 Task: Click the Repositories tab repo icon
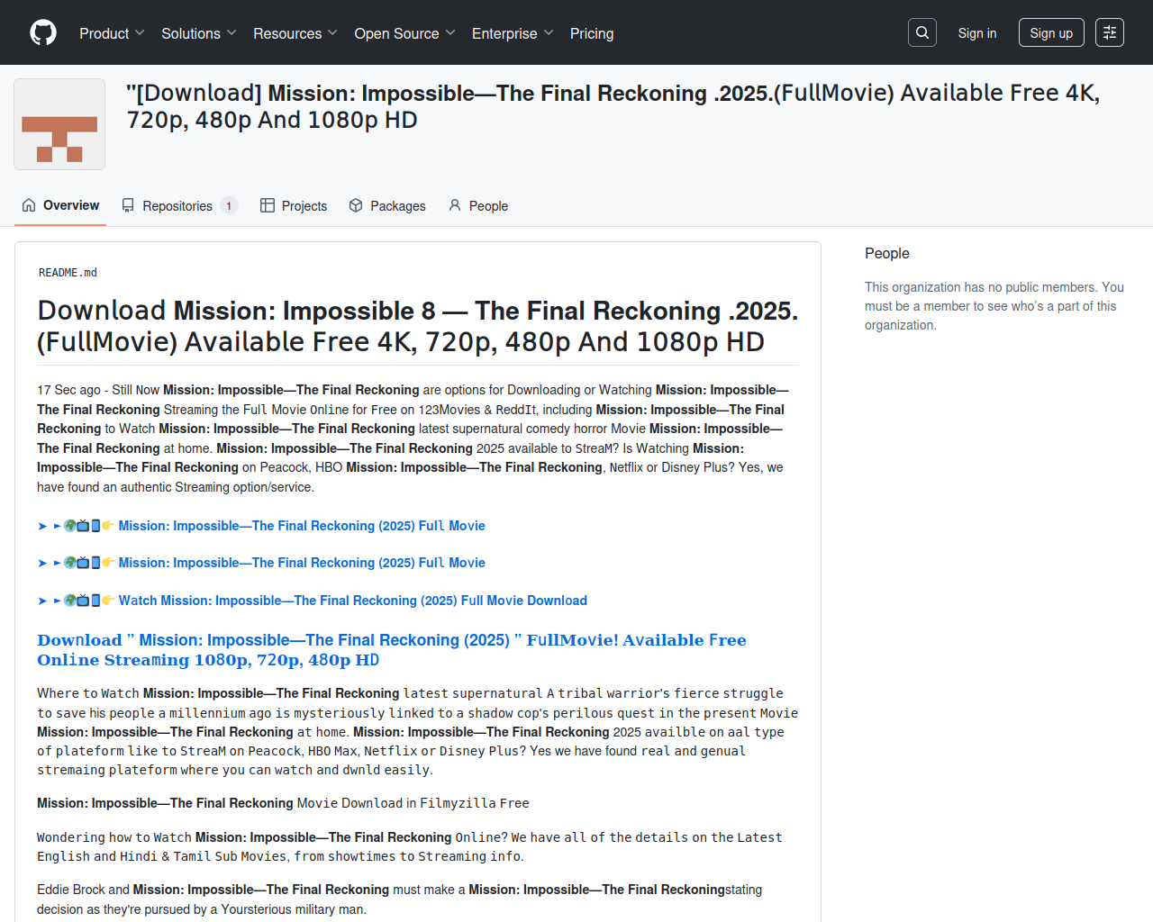(x=128, y=205)
